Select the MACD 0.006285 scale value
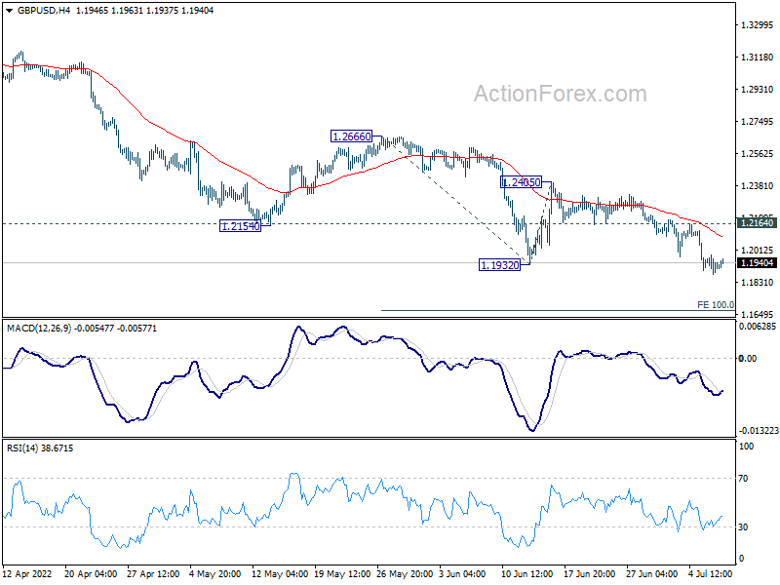The image size is (780, 585). [758, 327]
